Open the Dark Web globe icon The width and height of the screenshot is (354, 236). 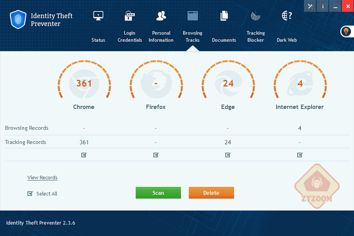click(x=287, y=16)
